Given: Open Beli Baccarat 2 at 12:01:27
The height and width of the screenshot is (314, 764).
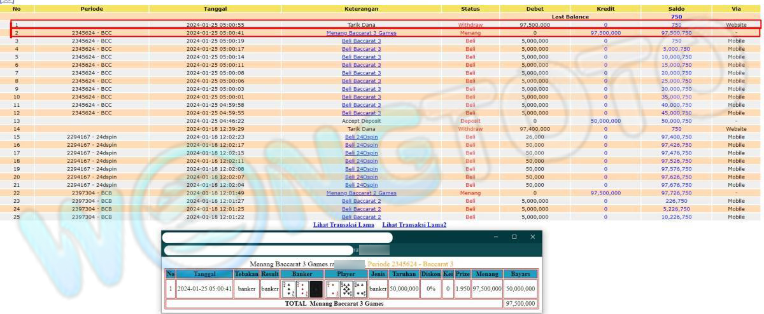Looking at the screenshot, I should click(361, 201).
